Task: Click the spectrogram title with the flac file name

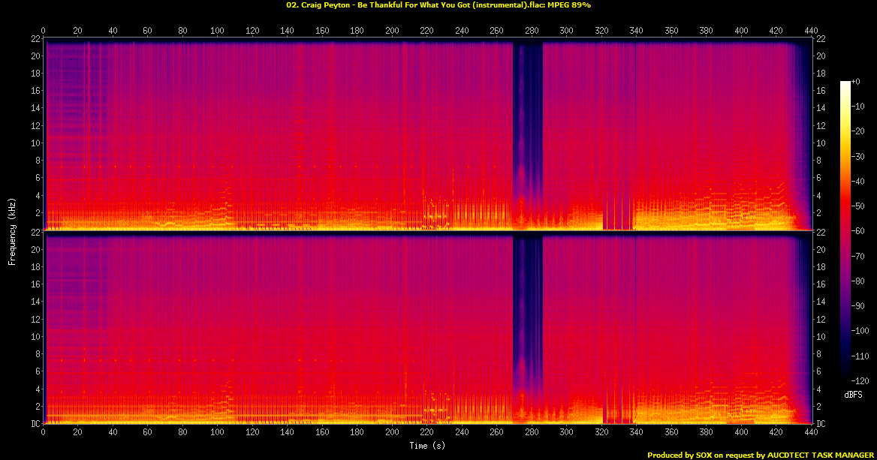Action: pos(438,5)
